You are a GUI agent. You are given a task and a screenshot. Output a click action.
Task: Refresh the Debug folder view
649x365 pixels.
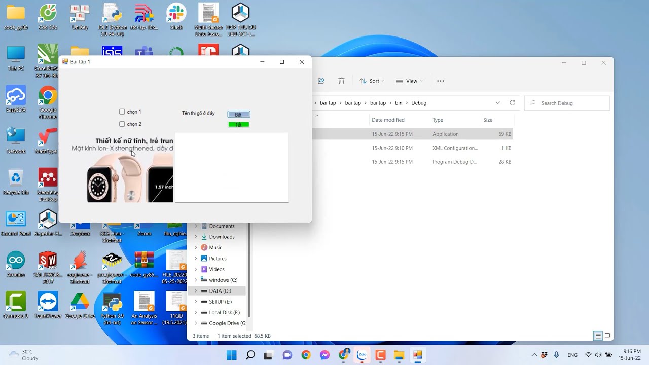pyautogui.click(x=512, y=103)
